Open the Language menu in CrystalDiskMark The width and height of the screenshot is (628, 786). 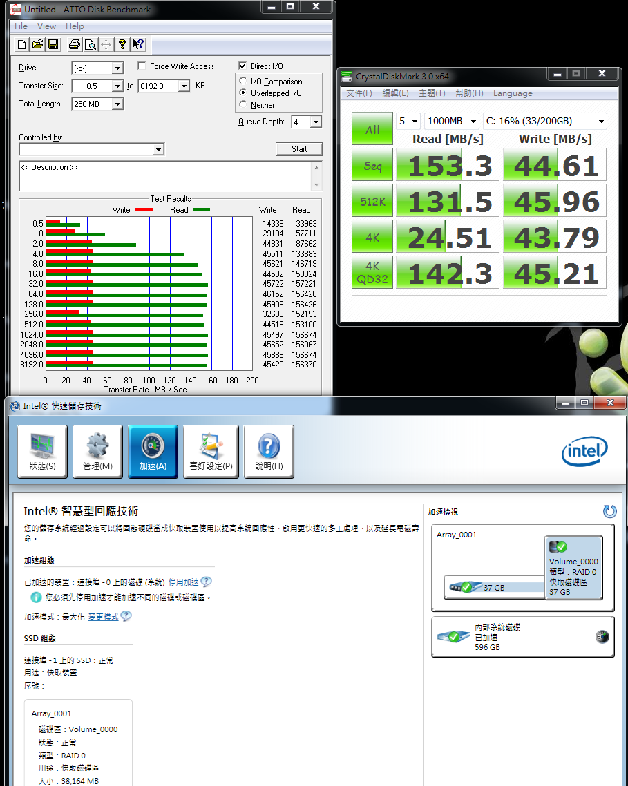point(513,93)
